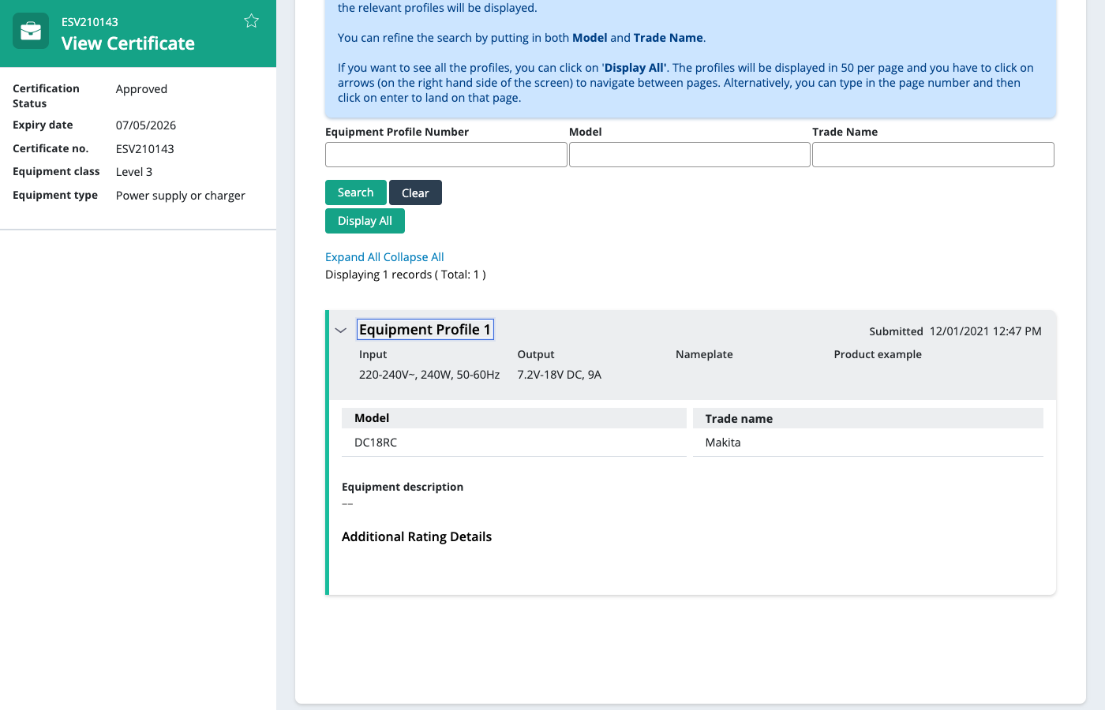The image size is (1105, 710).
Task: Focus the Equipment Profile Number field
Action: pos(446,155)
